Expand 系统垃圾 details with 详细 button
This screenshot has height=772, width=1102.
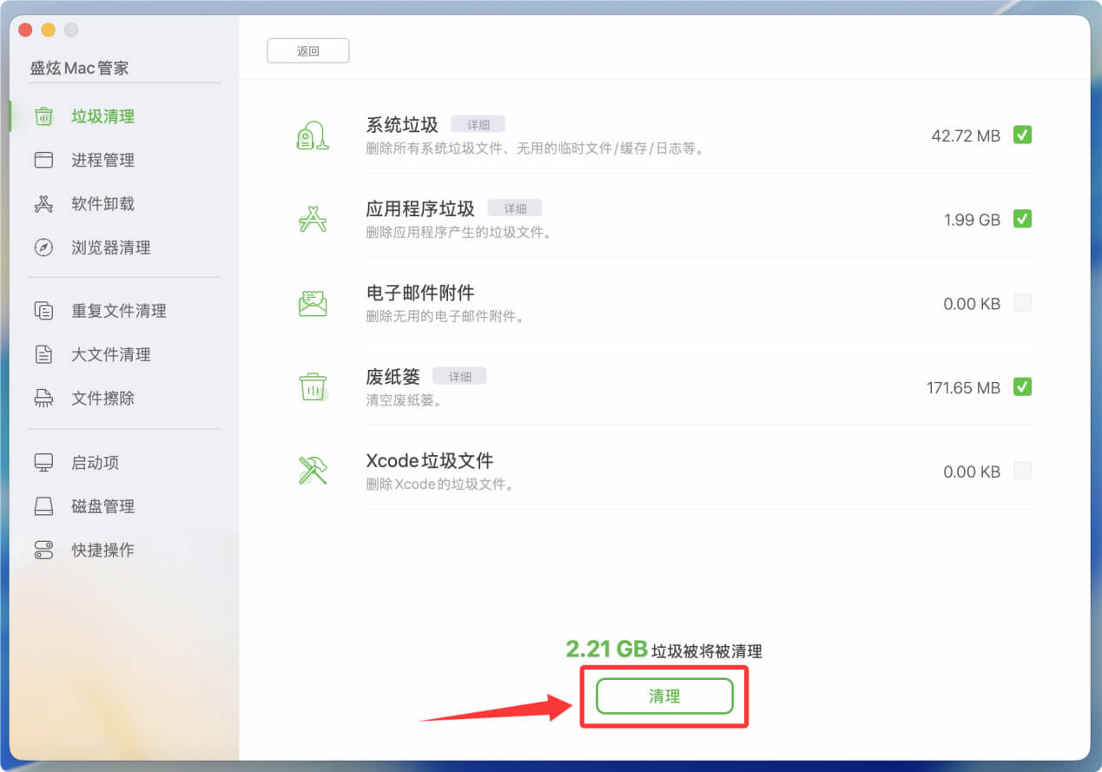coord(478,123)
